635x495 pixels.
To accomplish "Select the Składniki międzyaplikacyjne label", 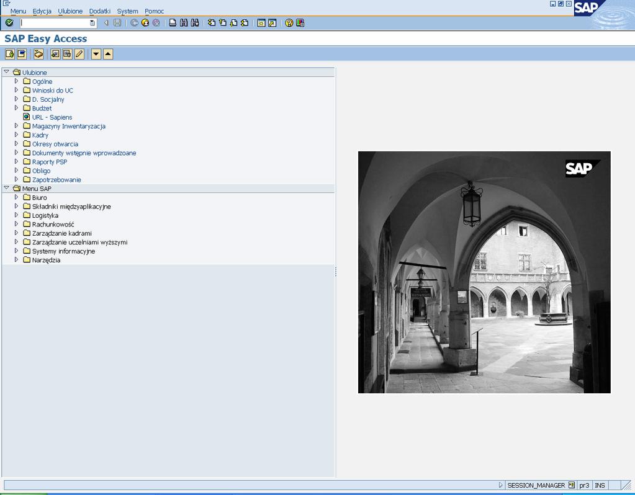I will (x=71, y=207).
